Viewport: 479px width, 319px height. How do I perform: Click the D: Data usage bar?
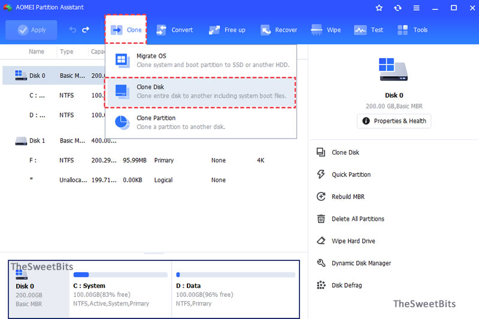click(235, 275)
